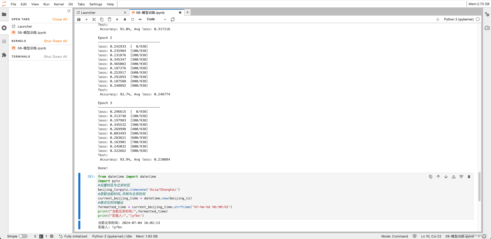Screen dimensions: 491x239
Task: Click the Mem:2.70 GB indicator
Action: pyautogui.click(x=479, y=4)
